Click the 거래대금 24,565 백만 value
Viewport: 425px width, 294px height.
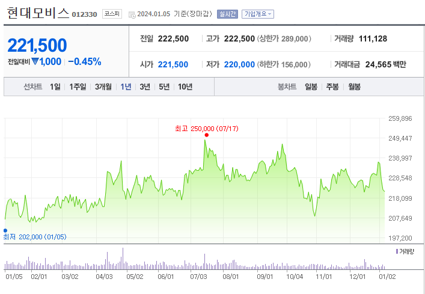(x=386, y=64)
